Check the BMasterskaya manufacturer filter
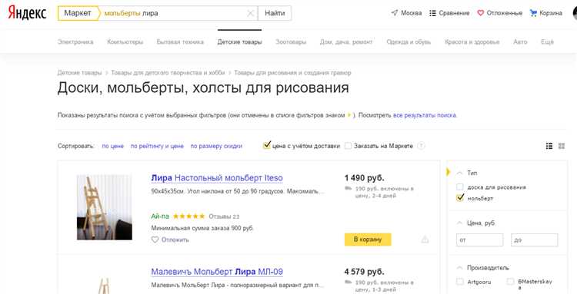 510,282
